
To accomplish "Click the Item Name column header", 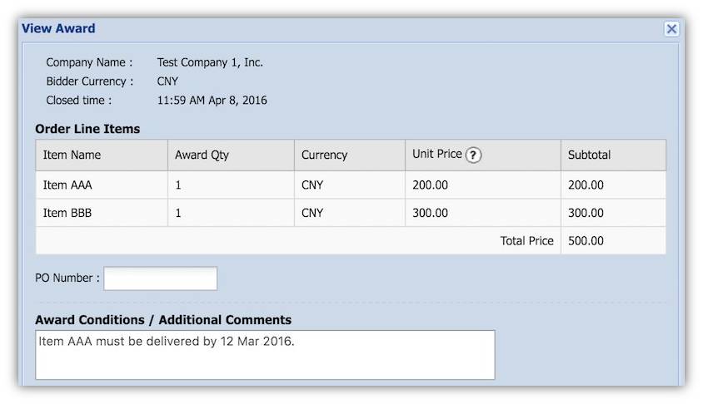I will (x=72, y=155).
